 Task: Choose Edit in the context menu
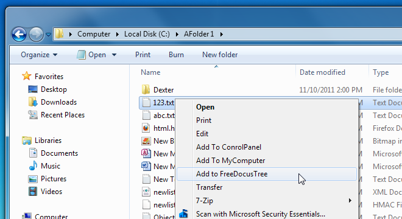pos(267,134)
